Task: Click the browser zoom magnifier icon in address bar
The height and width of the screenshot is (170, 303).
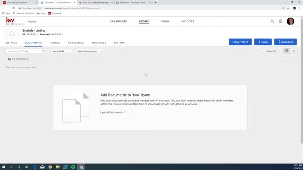Action: 283,8
